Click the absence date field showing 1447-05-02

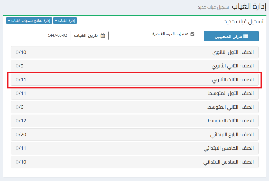(x=40, y=36)
